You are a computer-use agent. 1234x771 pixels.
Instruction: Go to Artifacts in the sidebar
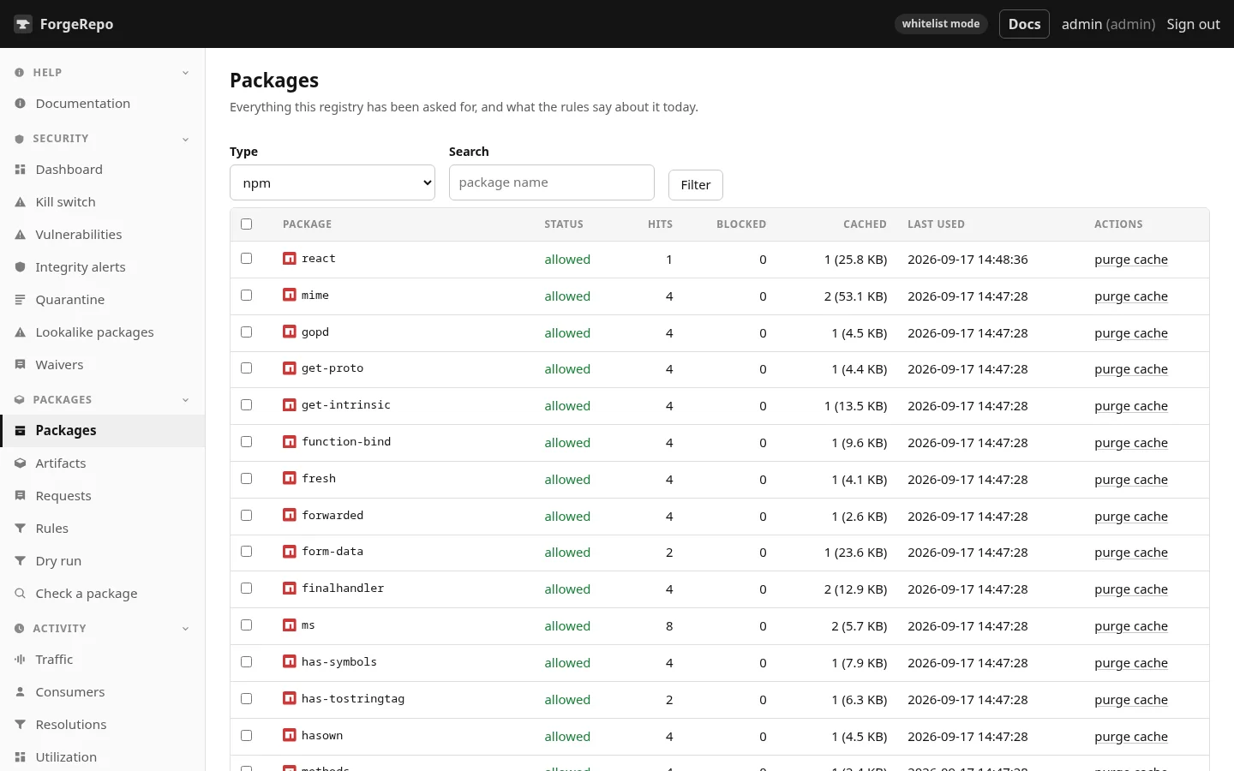pos(103,463)
